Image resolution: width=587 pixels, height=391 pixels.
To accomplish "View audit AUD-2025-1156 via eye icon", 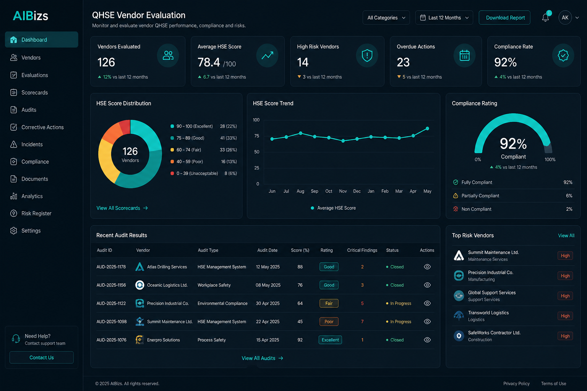I will (x=427, y=285).
